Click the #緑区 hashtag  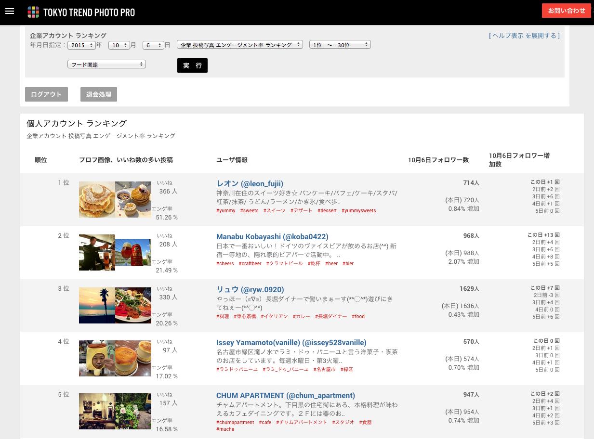point(346,370)
